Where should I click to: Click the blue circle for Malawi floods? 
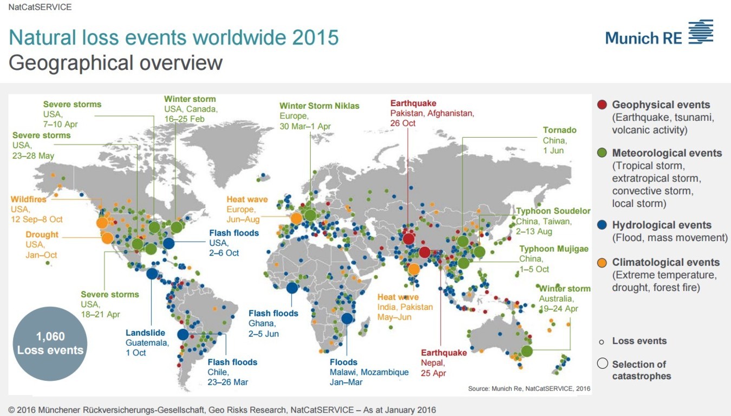tap(347, 318)
